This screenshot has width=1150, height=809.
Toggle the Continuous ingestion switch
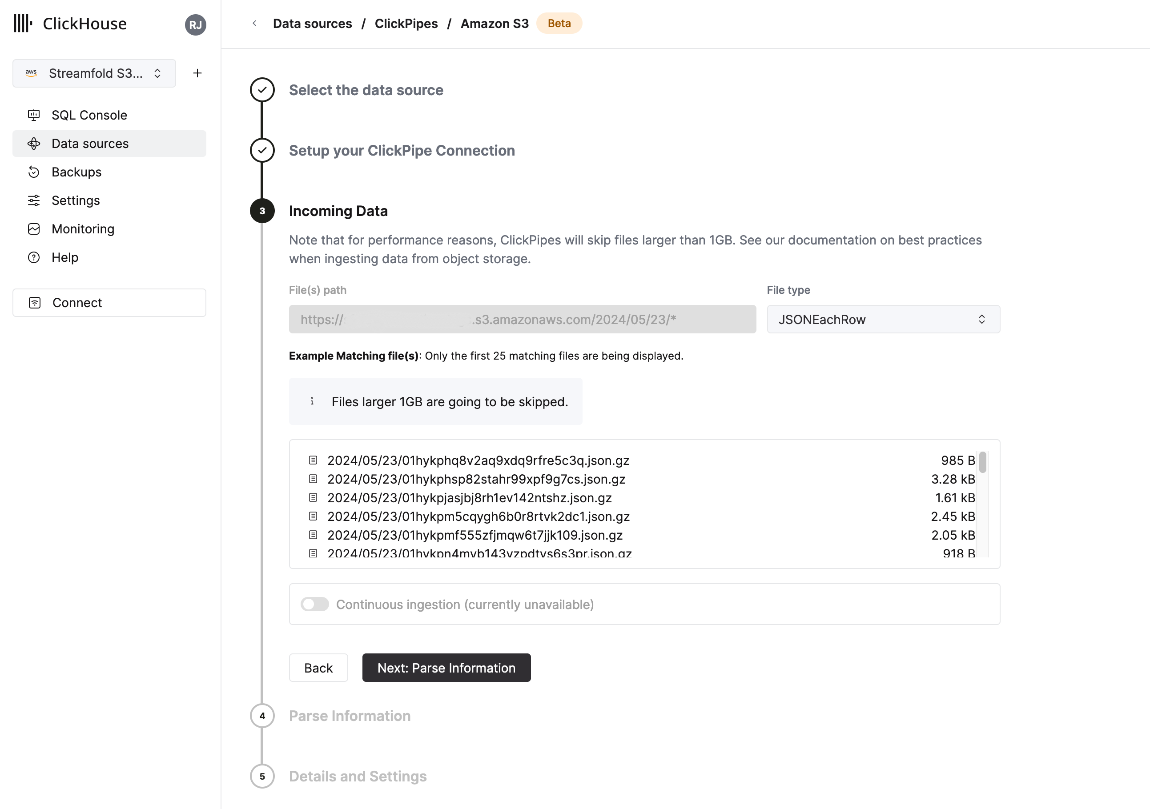314,604
